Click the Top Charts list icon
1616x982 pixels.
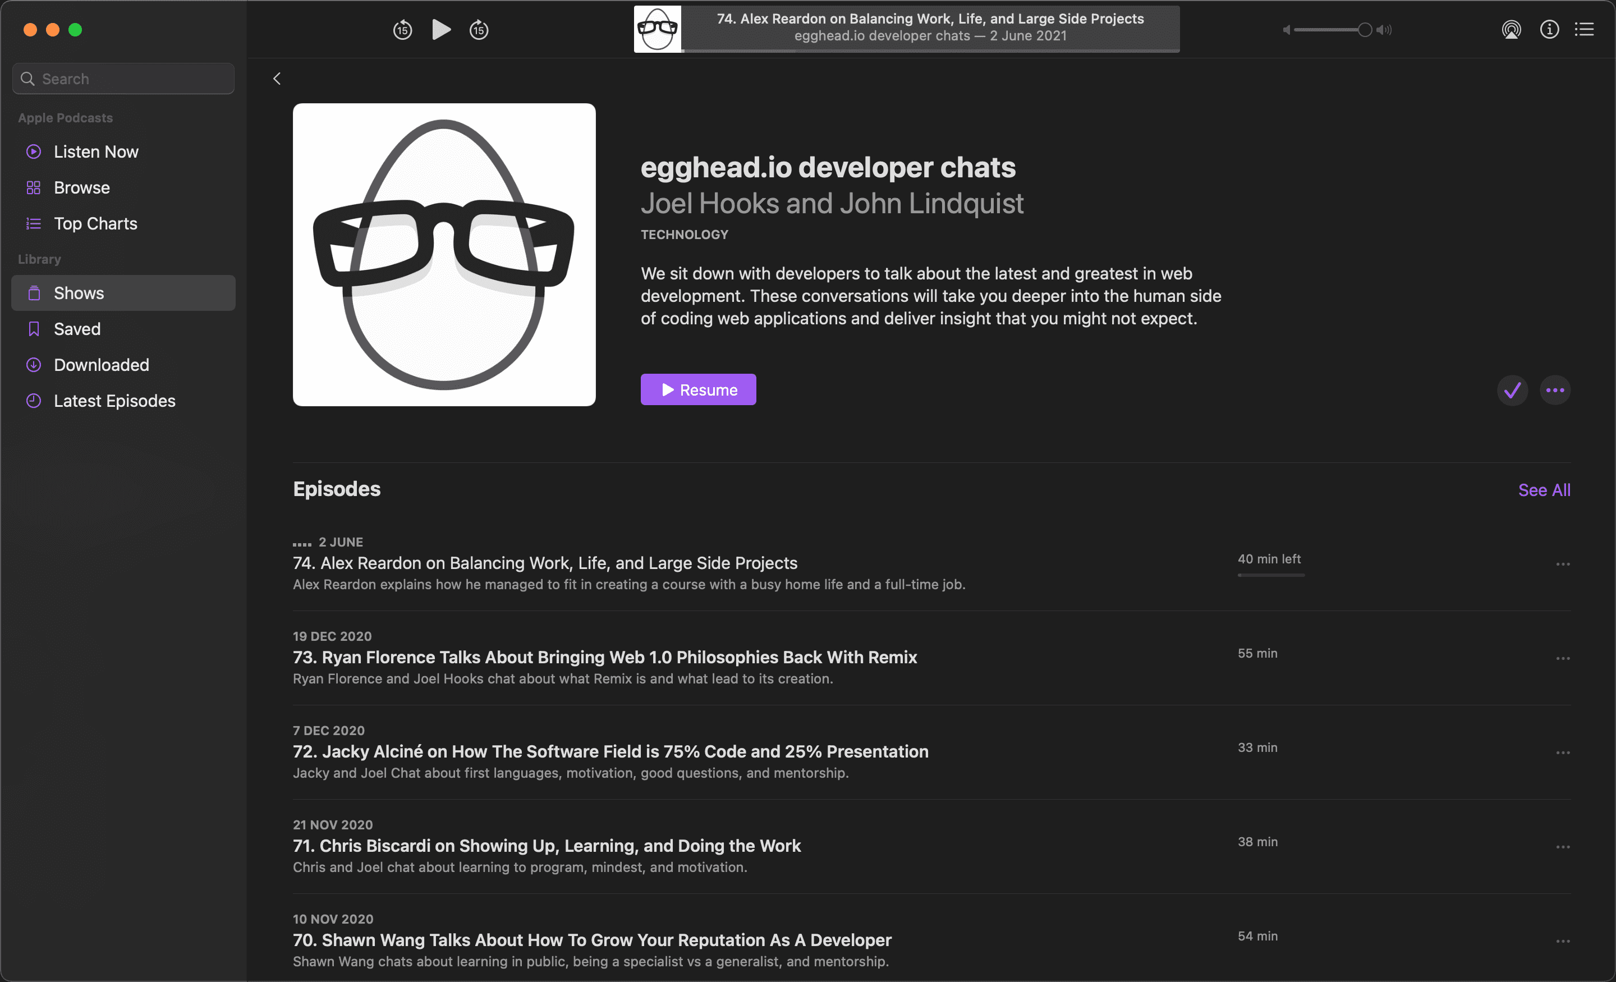point(34,224)
